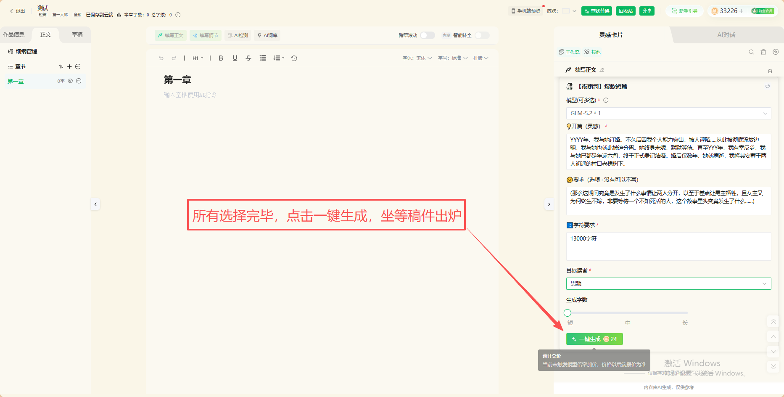Switch to the 作品信息 tab
Viewport: 784px width, 397px height.
(x=14, y=34)
